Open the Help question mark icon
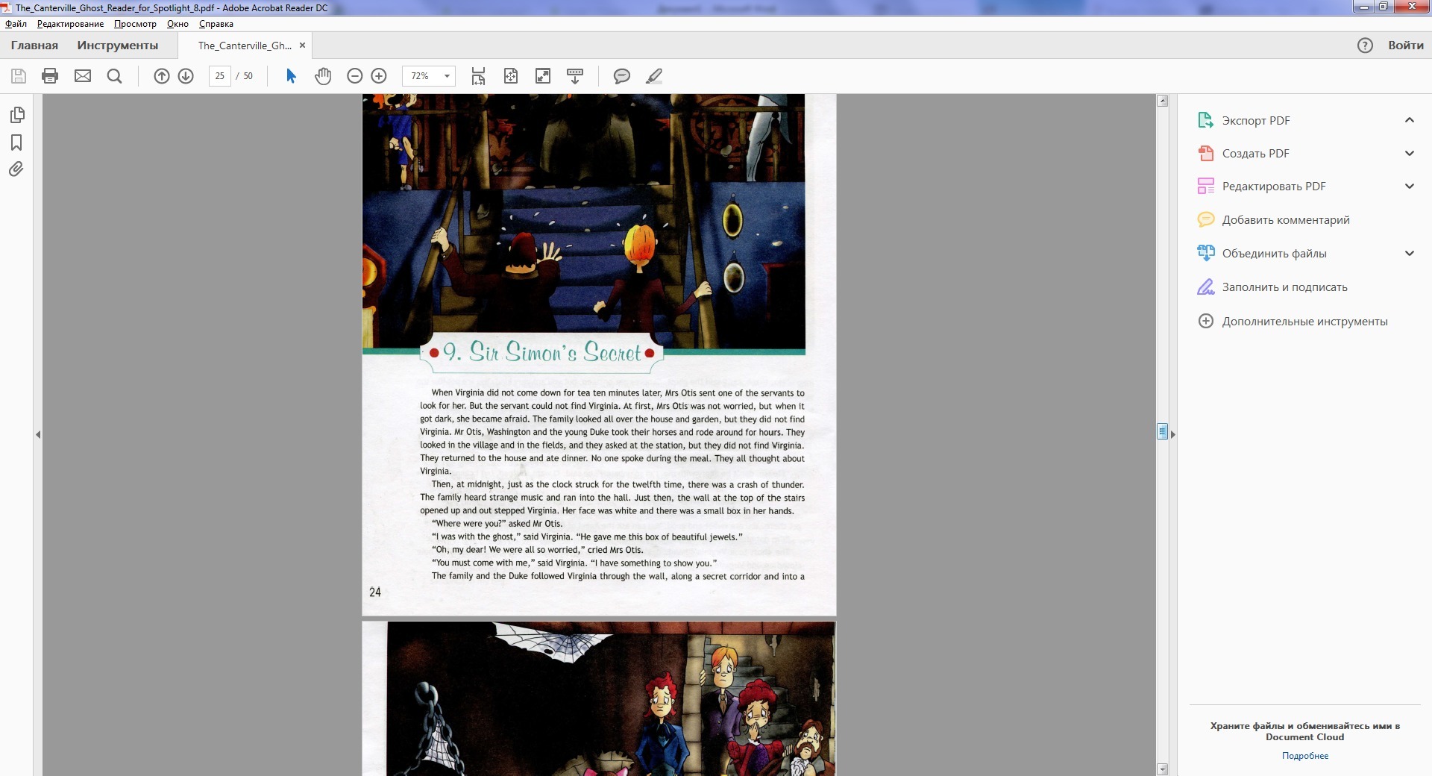 coord(1365,46)
